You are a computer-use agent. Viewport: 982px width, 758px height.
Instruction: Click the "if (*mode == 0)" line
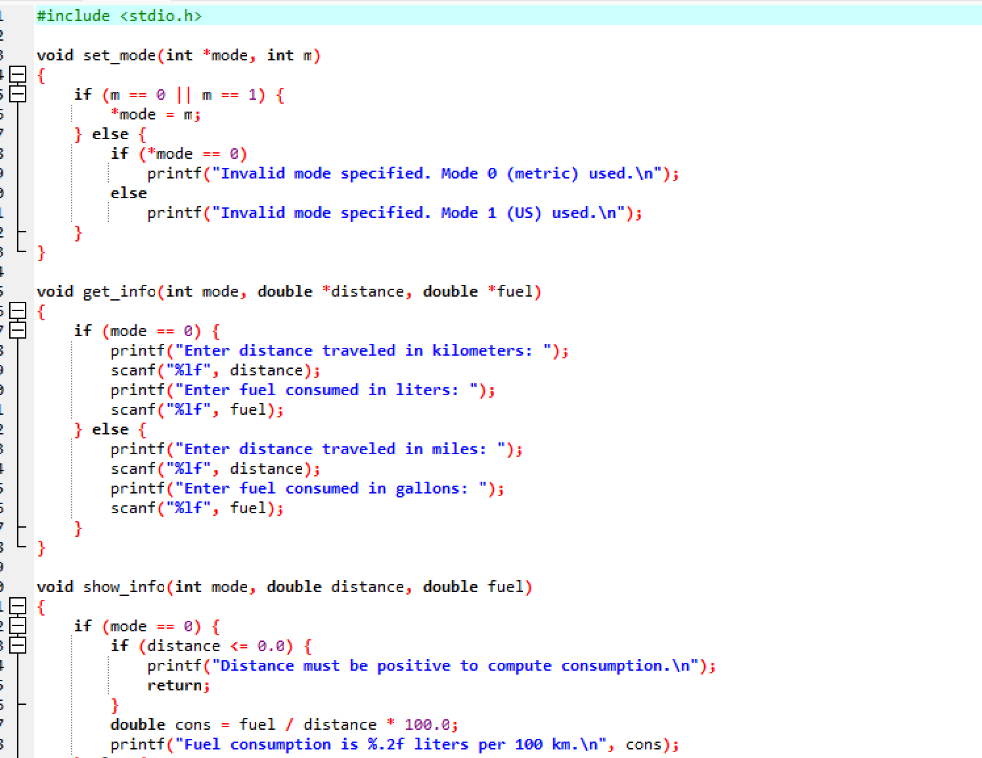(x=179, y=154)
